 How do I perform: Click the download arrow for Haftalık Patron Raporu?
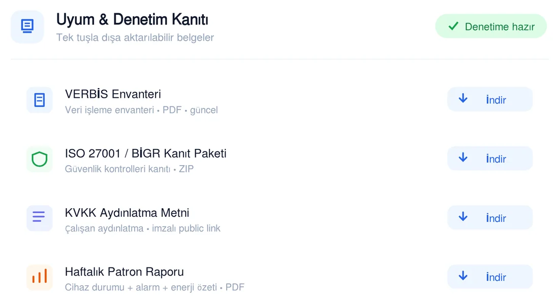point(463,276)
